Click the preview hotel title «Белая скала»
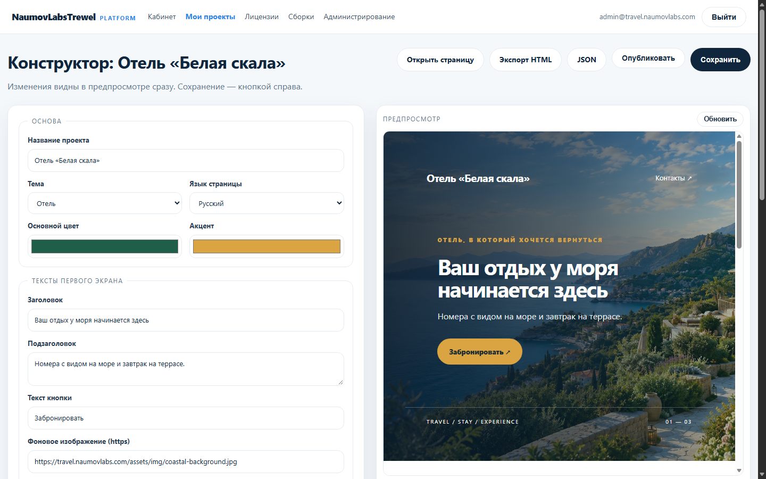The width and height of the screenshot is (766, 479). pyautogui.click(x=478, y=179)
